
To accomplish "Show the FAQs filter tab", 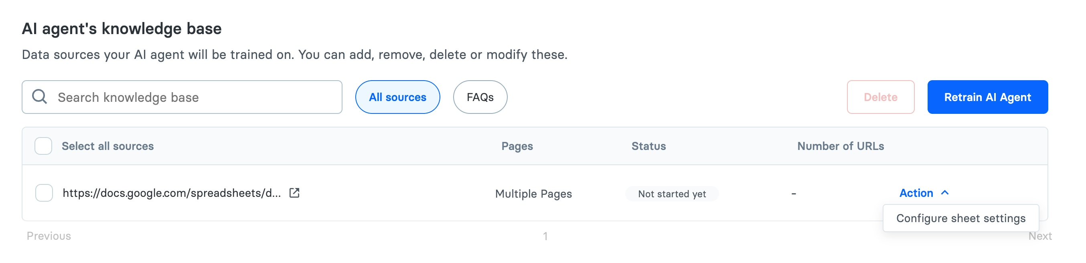I will coord(480,97).
